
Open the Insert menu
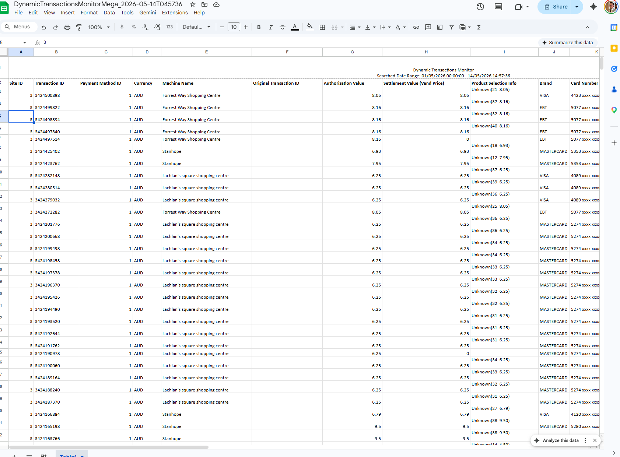point(68,13)
